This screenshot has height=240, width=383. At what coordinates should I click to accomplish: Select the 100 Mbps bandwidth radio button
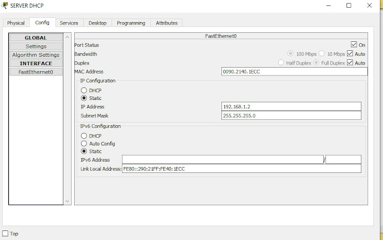[x=290, y=53]
